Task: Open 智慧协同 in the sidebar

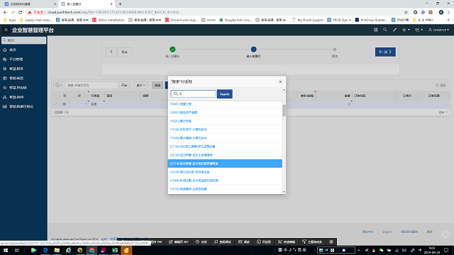Action: (x=16, y=97)
